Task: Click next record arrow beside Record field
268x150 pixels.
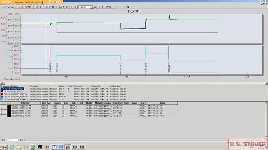Action: point(19,140)
